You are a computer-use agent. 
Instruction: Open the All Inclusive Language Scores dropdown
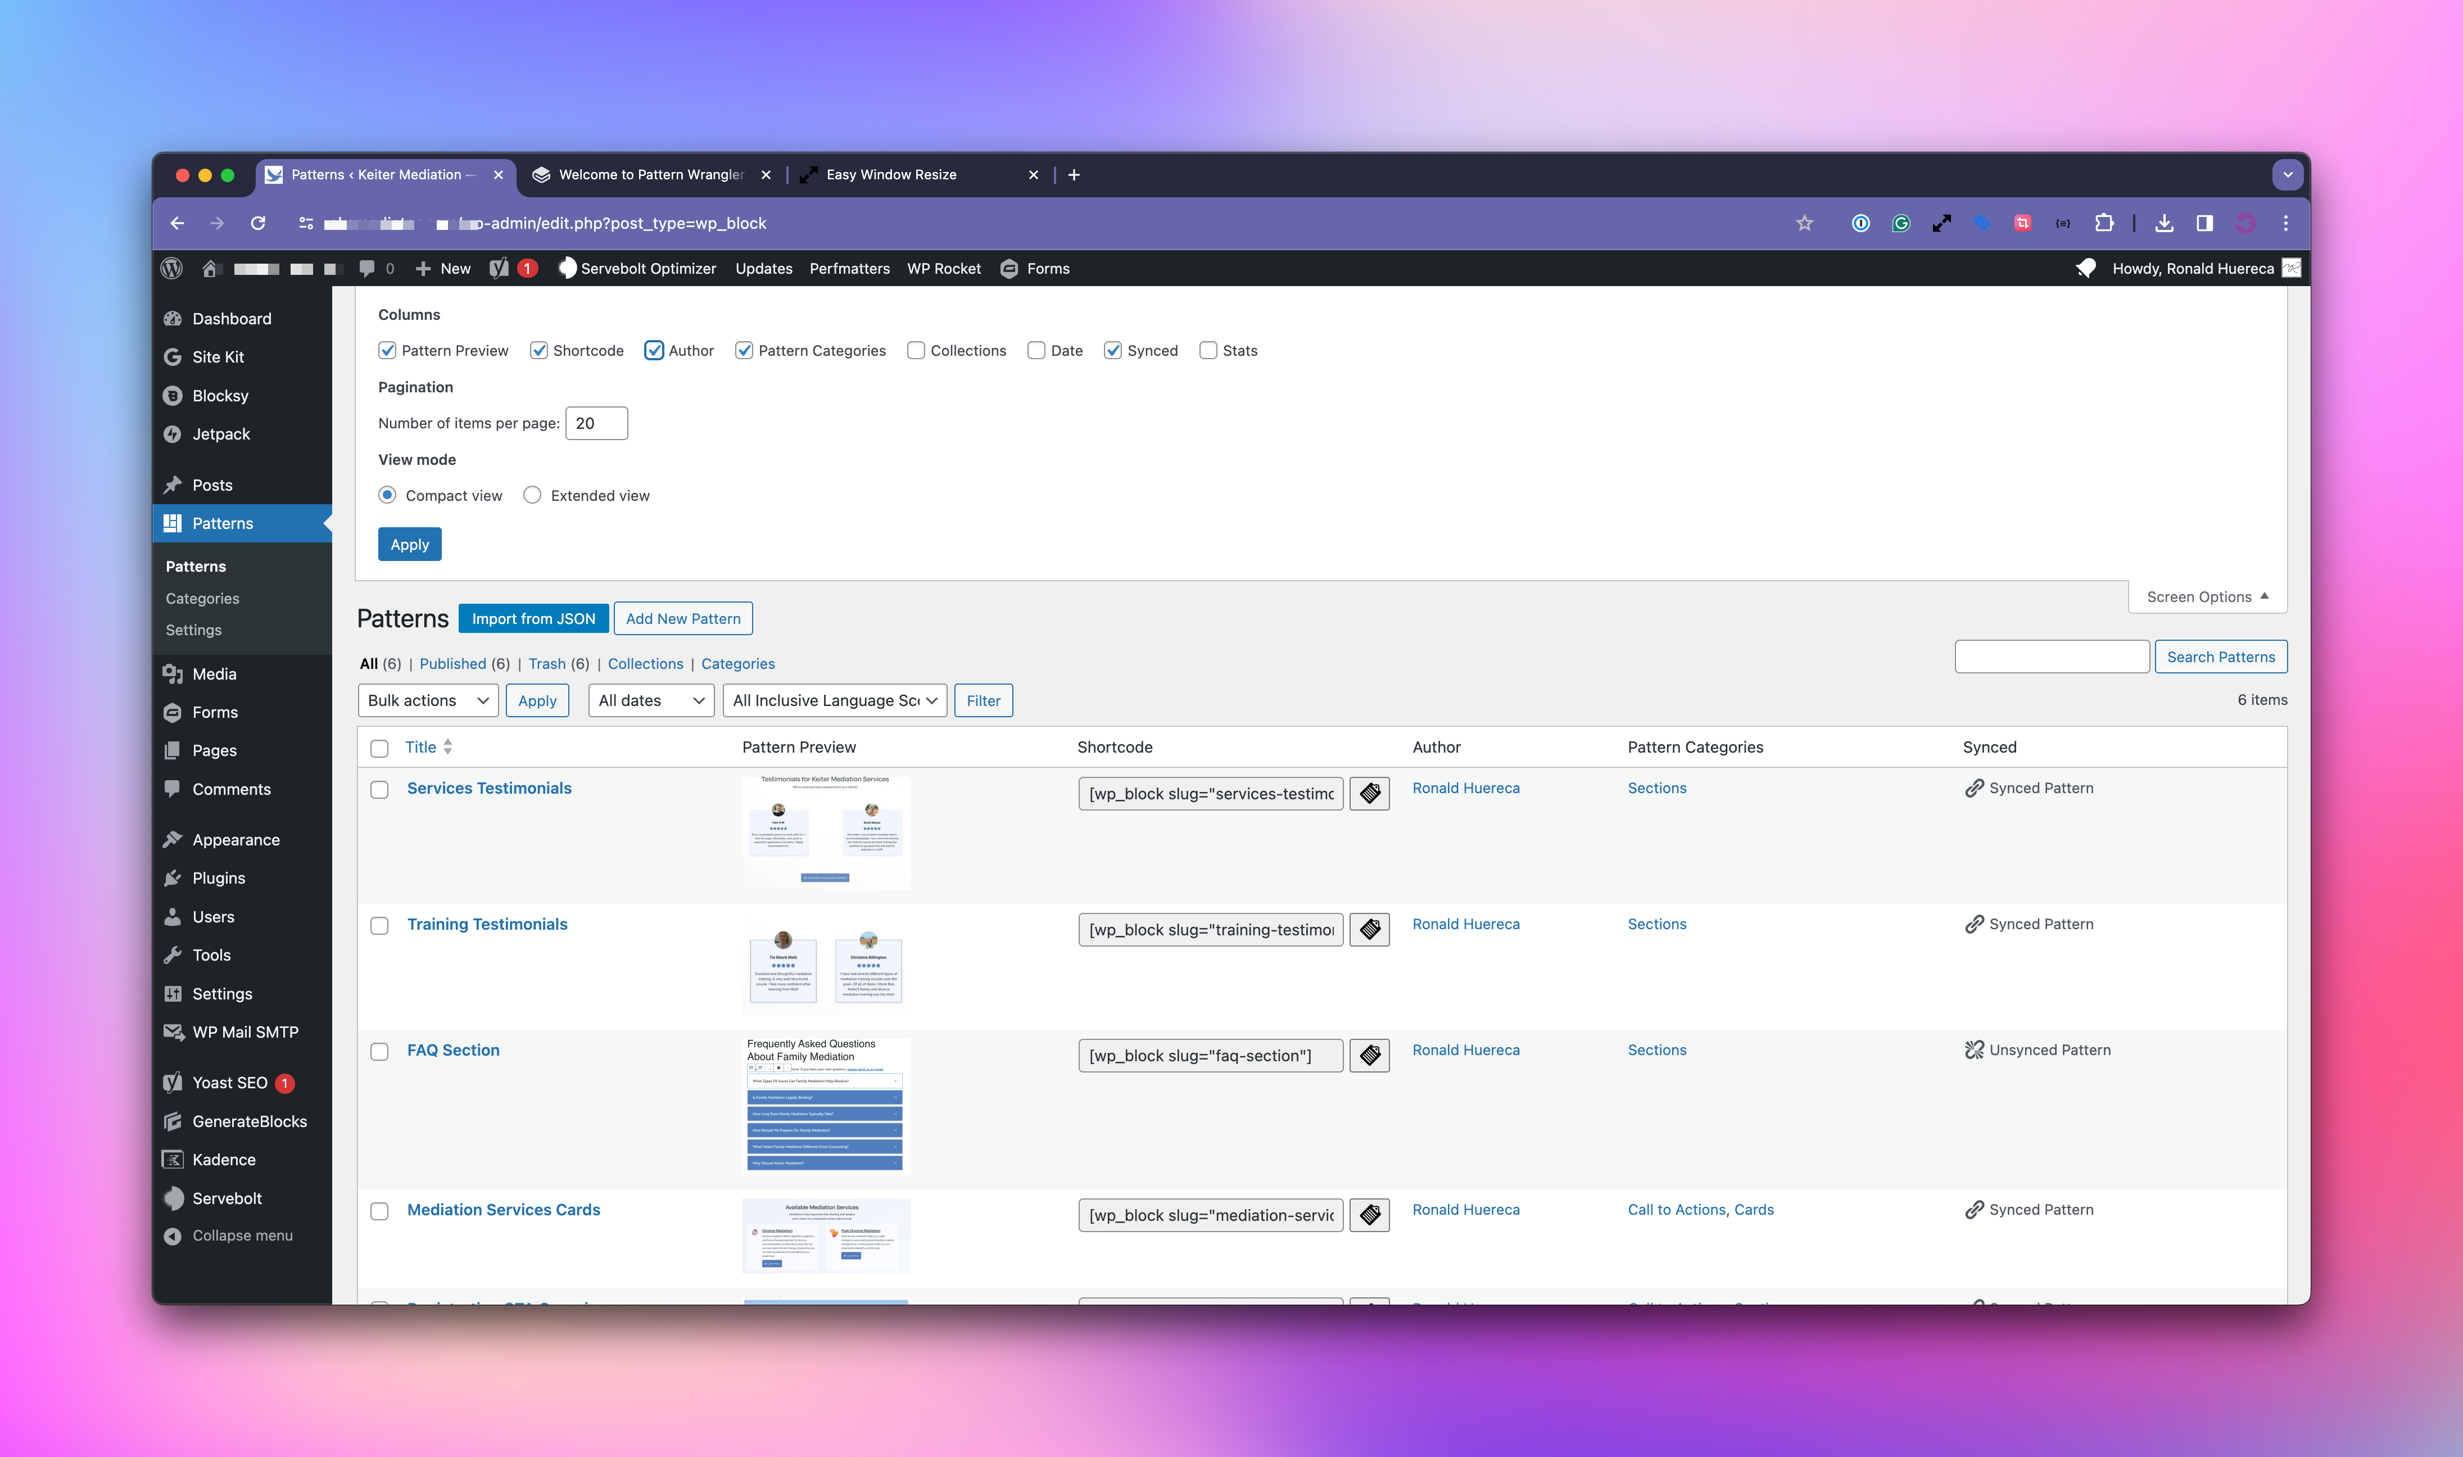pos(835,700)
